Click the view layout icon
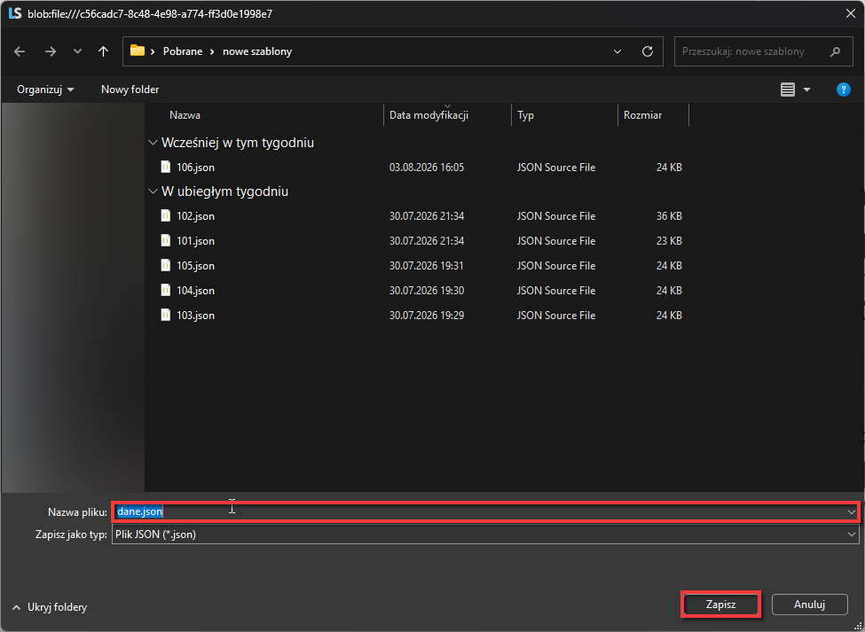Image resolution: width=865 pixels, height=632 pixels. (788, 90)
